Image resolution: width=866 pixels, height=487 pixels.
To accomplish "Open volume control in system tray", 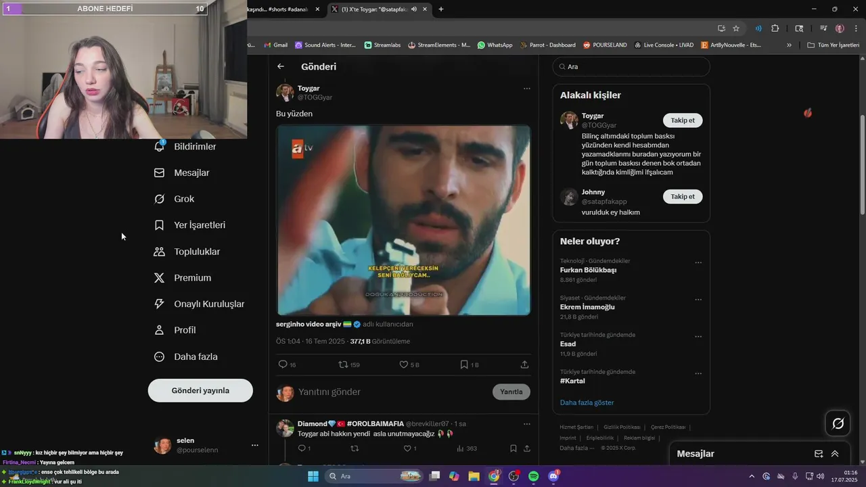I will pyautogui.click(x=821, y=476).
